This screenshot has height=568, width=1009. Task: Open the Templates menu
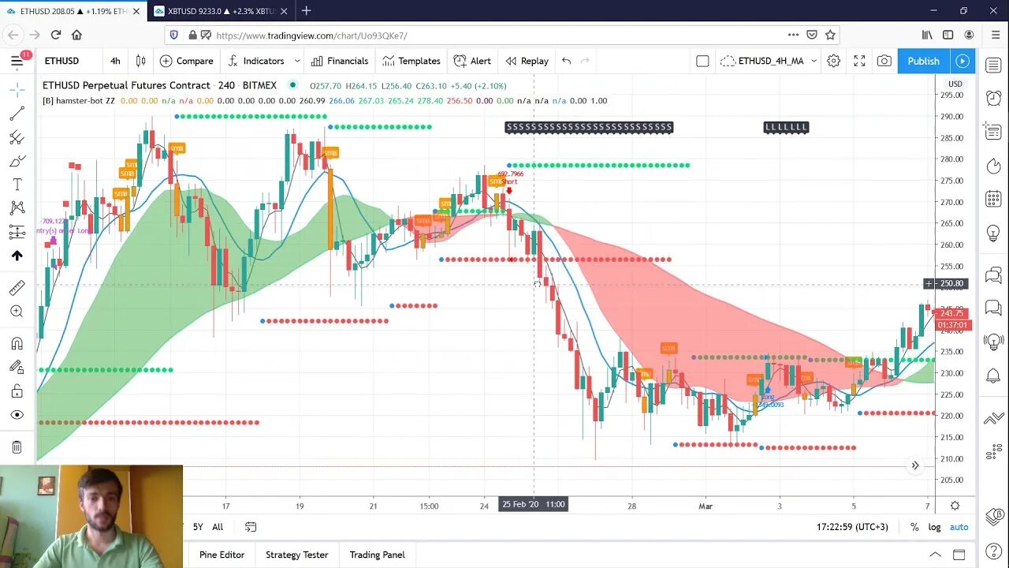pos(411,61)
